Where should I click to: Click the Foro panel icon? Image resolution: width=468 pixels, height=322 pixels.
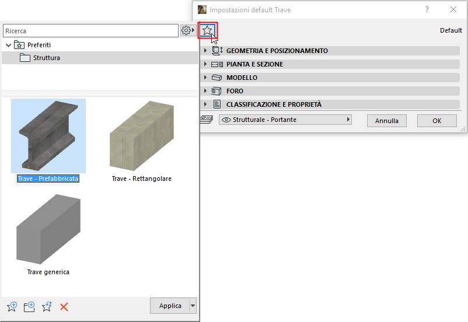coord(216,91)
